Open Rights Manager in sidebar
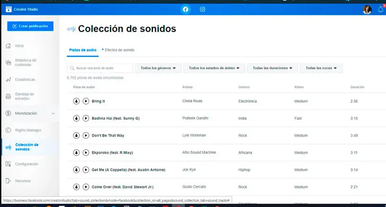The height and width of the screenshot is (207, 386). (x=28, y=130)
